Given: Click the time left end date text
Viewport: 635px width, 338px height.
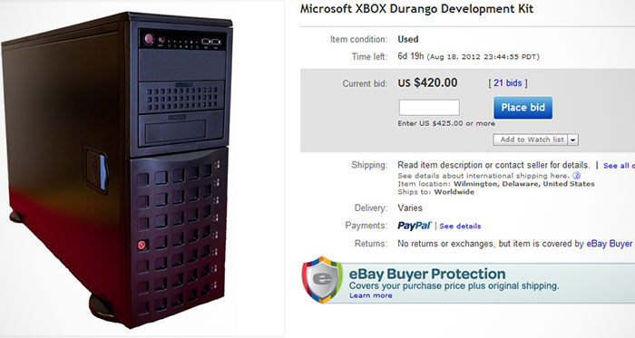Looking at the screenshot, I should tap(483, 57).
